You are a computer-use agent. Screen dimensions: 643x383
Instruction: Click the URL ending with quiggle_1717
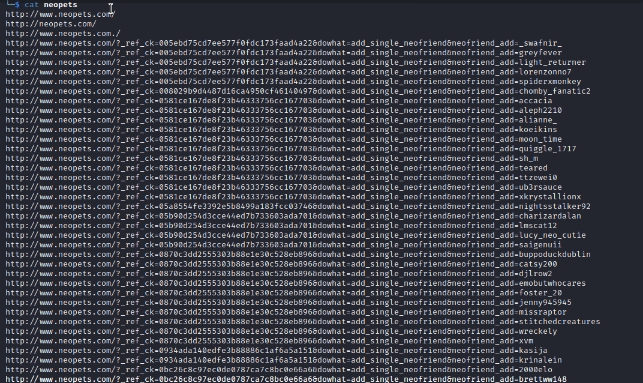pos(291,149)
